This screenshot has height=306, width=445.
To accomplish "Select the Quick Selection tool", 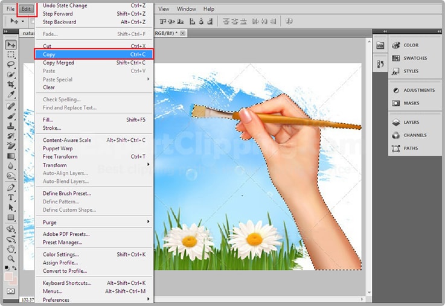I will (x=11, y=75).
